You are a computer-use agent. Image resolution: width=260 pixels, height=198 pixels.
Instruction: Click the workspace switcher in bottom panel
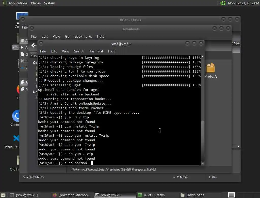[232, 195]
